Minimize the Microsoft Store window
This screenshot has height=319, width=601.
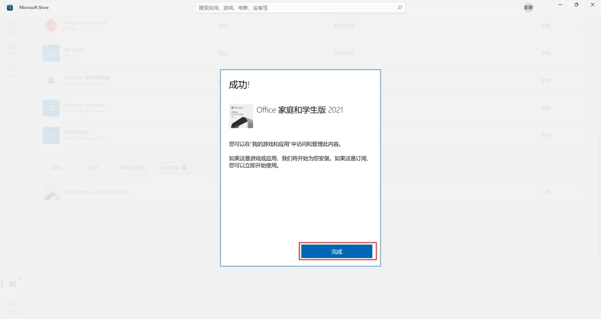point(560,5)
